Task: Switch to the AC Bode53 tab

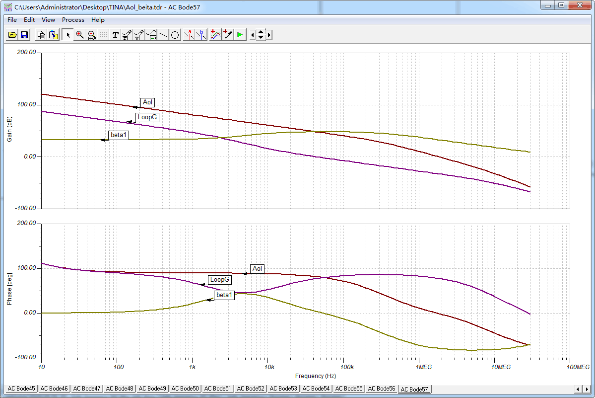Action: pos(283,389)
